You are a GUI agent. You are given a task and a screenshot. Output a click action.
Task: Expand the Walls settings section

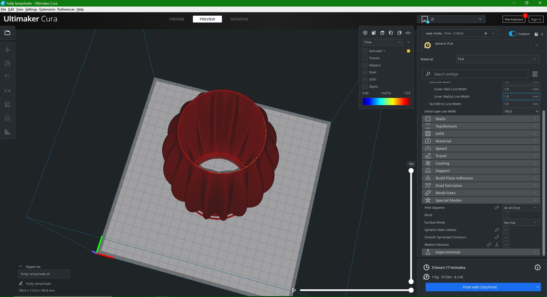pos(481,119)
